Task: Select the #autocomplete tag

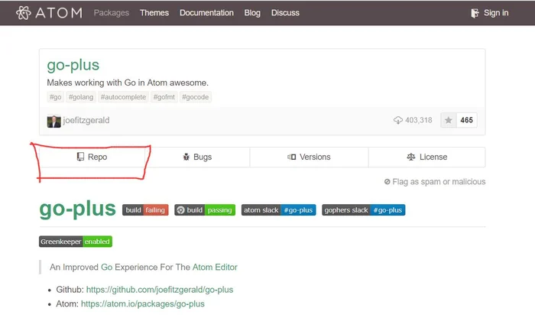Action: (x=123, y=97)
